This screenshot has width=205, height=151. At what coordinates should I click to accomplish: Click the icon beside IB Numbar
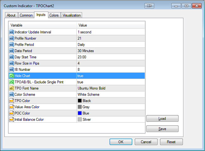click(12, 70)
